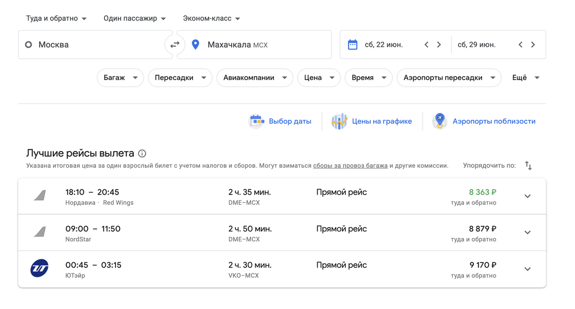
Task: Open sort order icon next to Упорядочить по
Action: pos(528,166)
